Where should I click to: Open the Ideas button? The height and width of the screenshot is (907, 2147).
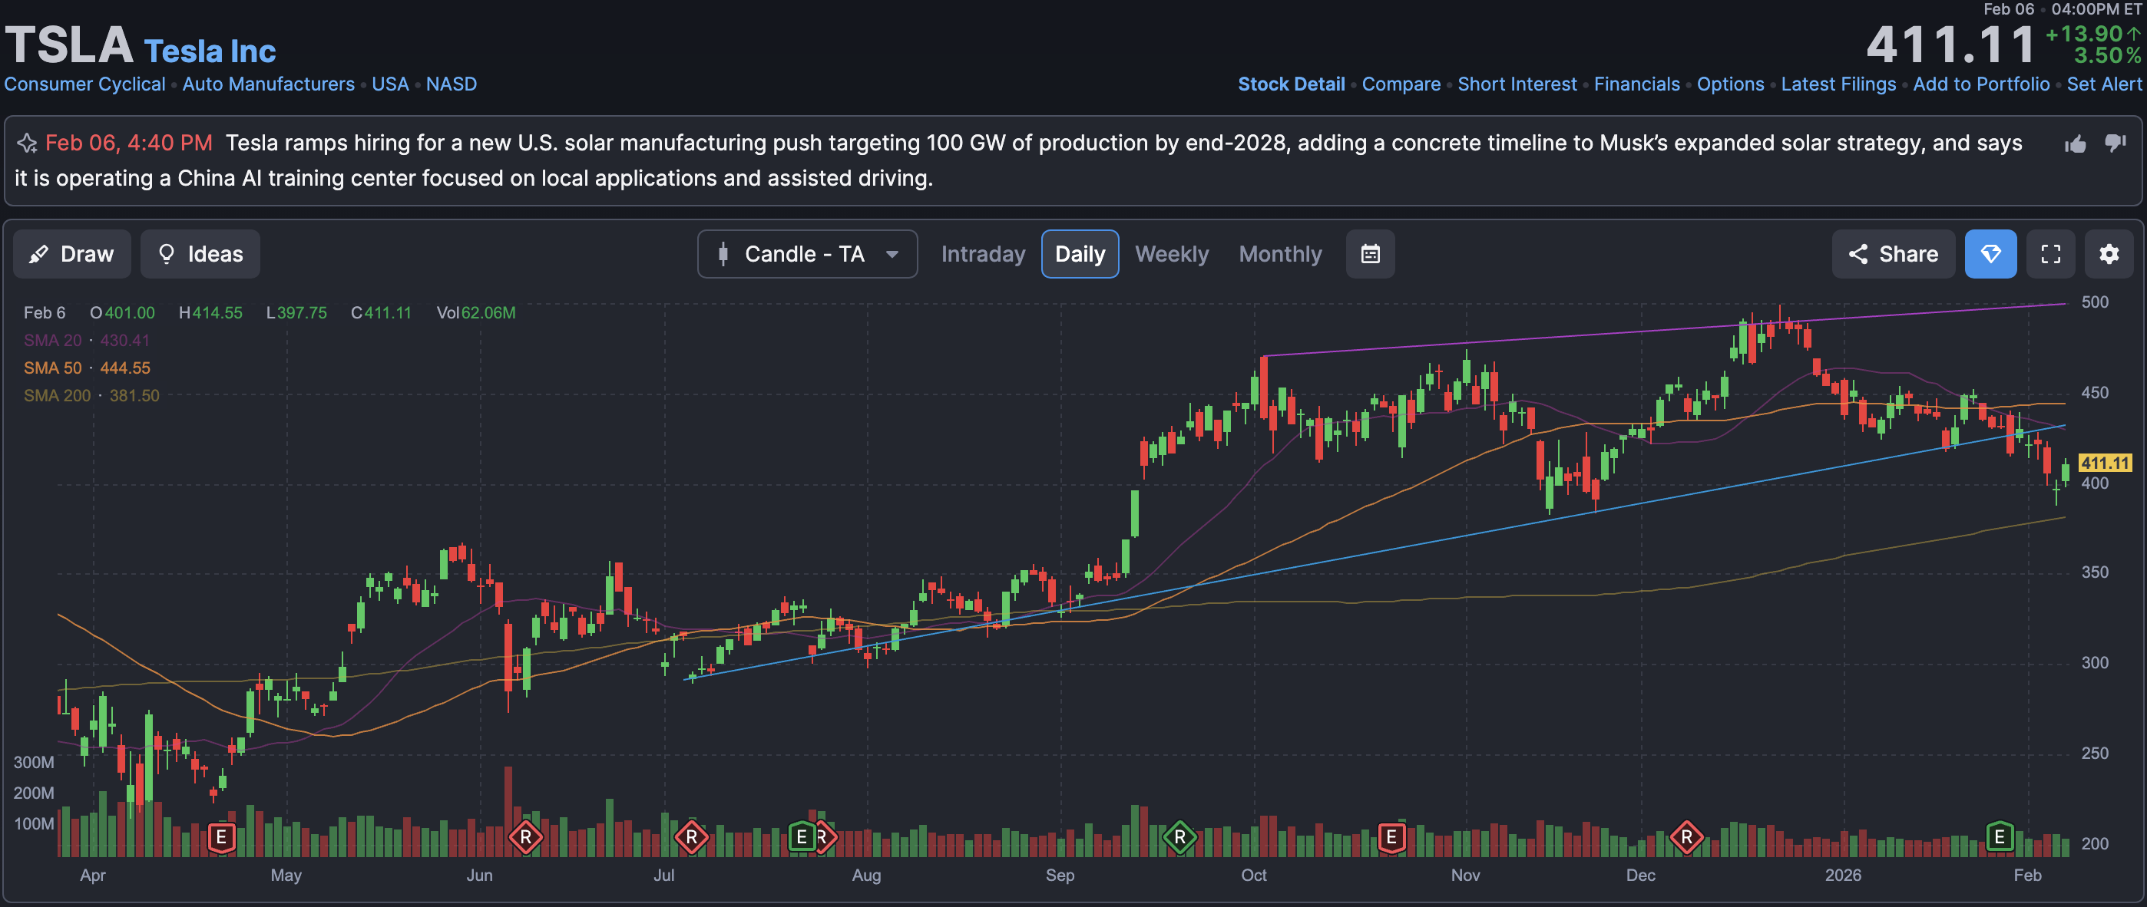pyautogui.click(x=200, y=254)
